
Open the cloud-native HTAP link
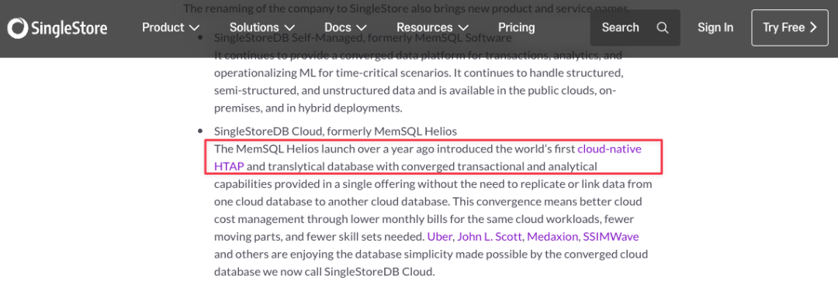click(x=610, y=149)
